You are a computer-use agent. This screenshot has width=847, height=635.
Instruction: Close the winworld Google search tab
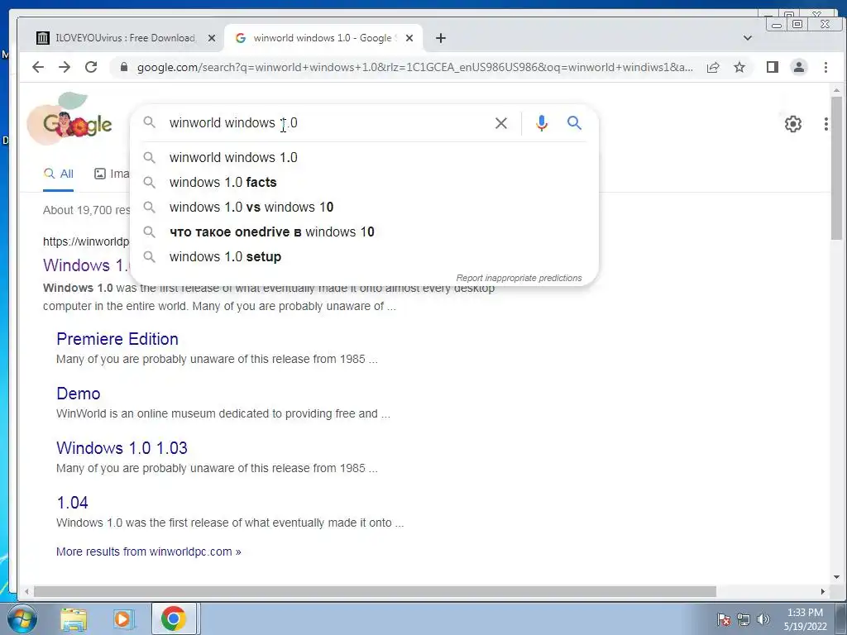click(x=409, y=38)
